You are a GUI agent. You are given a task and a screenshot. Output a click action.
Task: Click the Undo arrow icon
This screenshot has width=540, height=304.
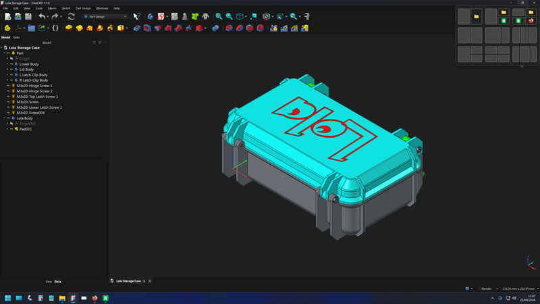pos(42,16)
